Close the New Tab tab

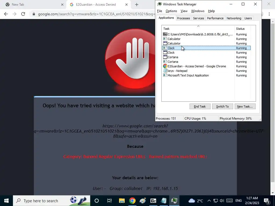62,5
